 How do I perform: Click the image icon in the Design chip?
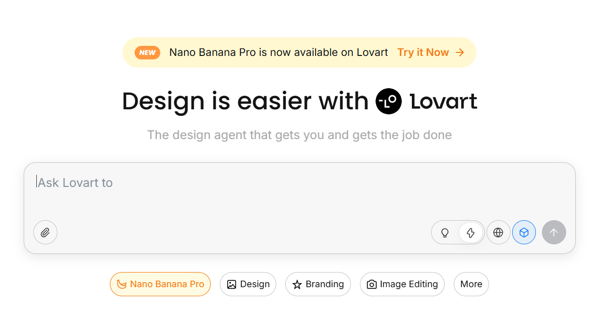point(231,284)
